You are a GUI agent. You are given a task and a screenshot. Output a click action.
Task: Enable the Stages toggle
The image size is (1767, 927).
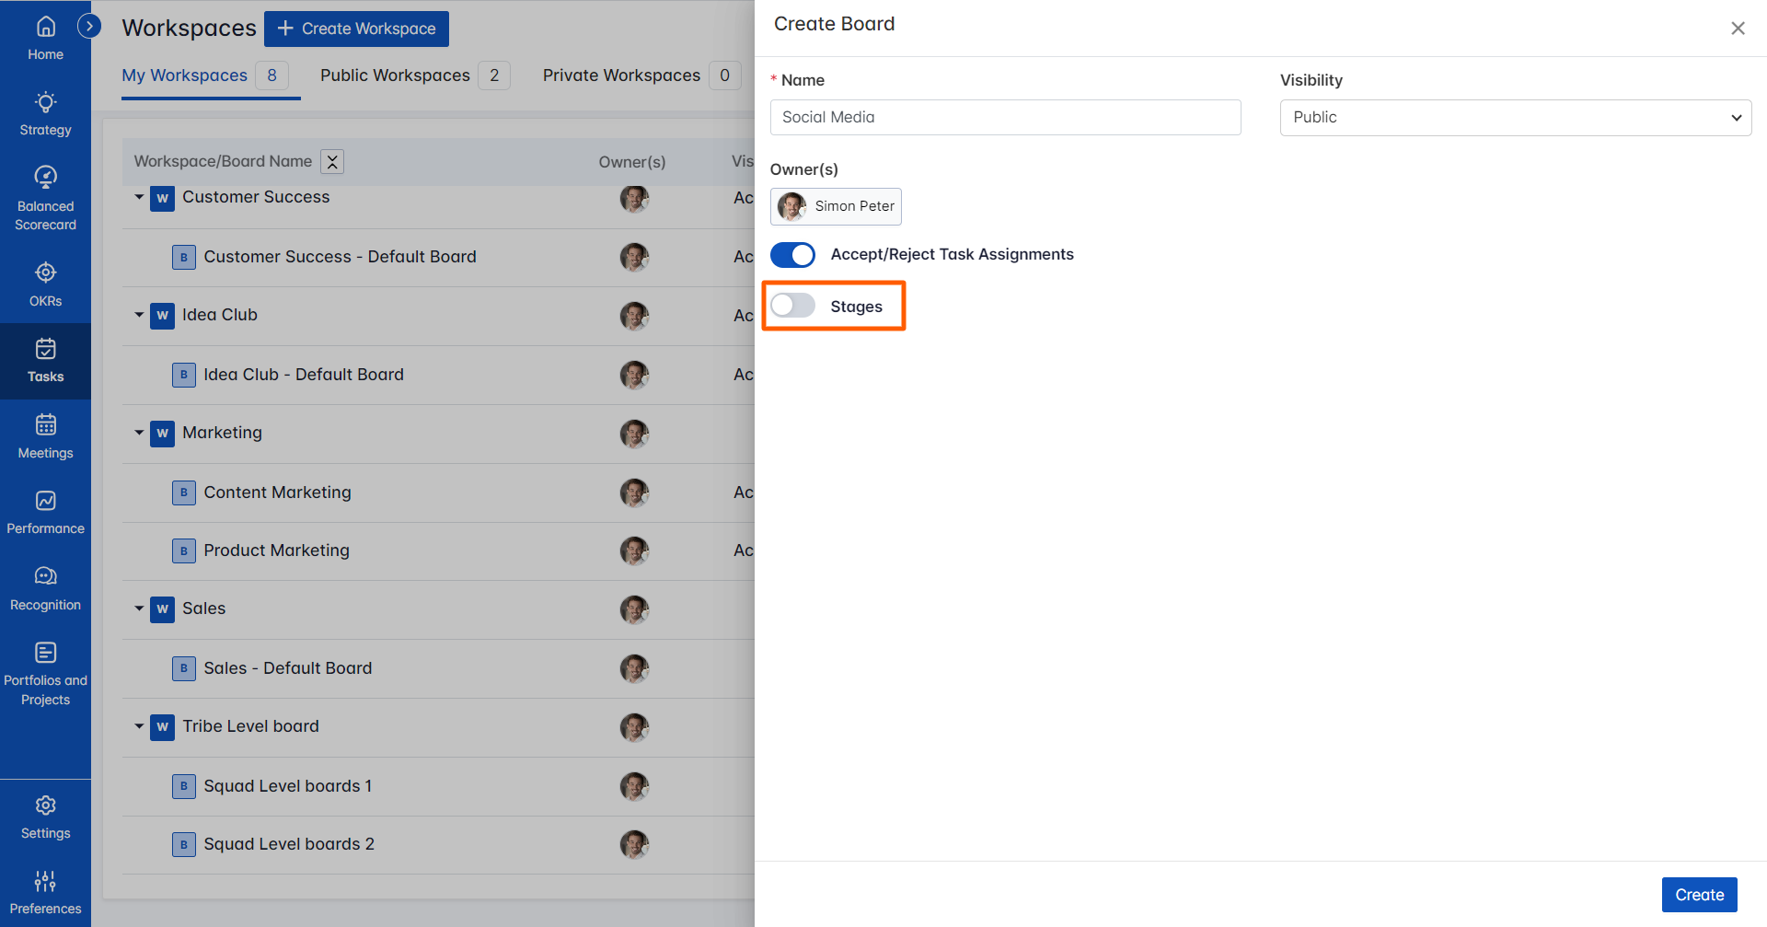pyautogui.click(x=792, y=305)
